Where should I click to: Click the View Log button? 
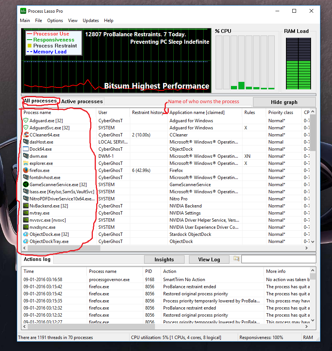(209, 259)
